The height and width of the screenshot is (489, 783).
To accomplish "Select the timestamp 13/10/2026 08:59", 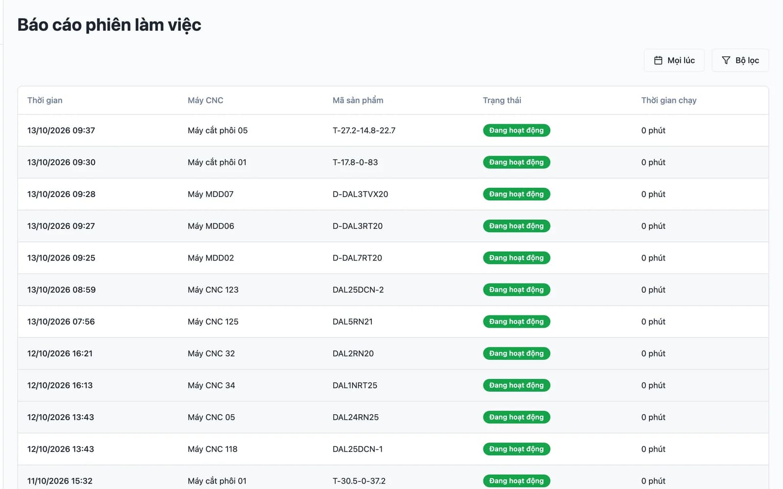I will point(62,289).
